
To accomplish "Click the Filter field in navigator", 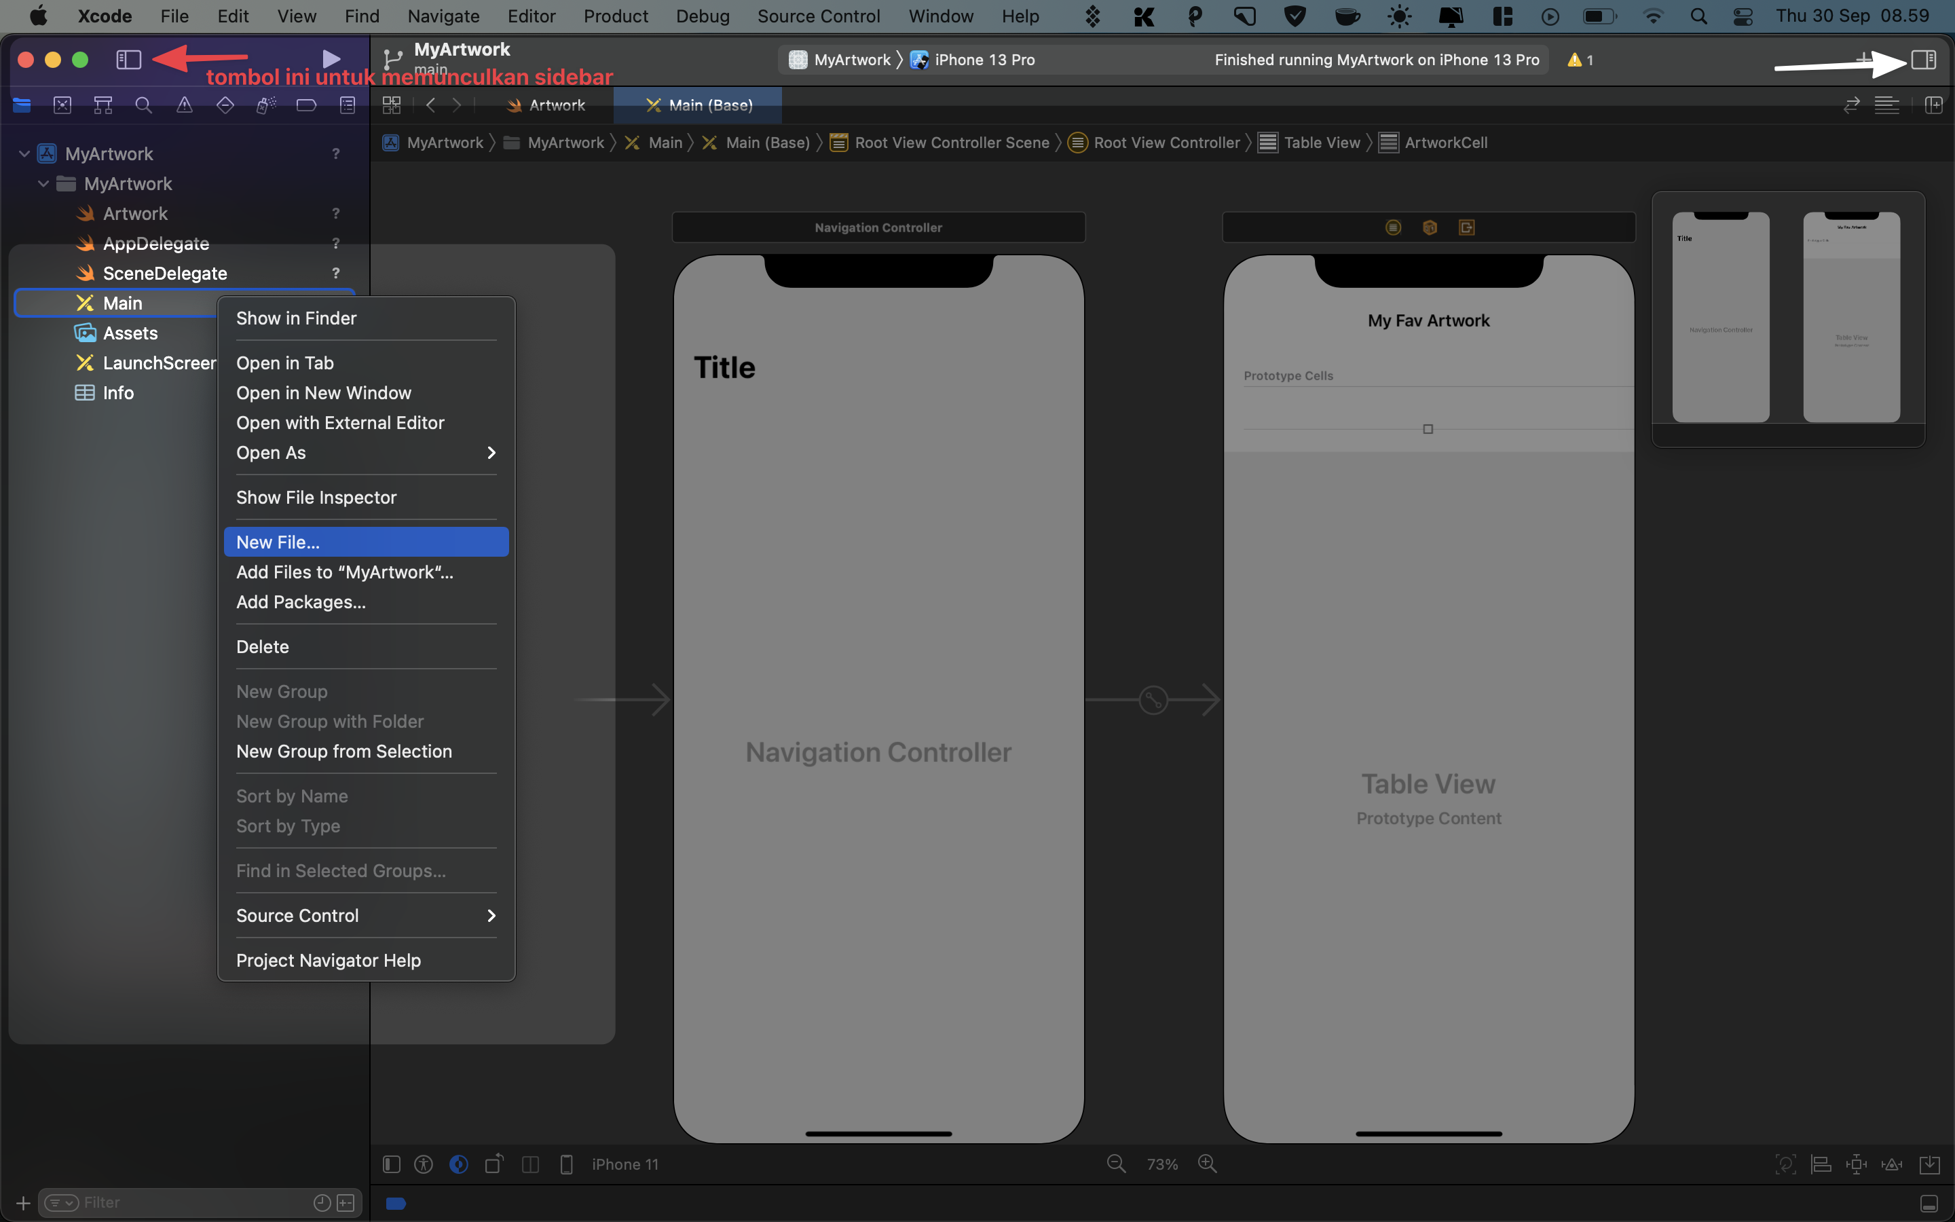I will click(x=200, y=1202).
